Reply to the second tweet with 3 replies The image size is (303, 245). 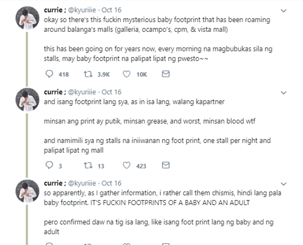coord(50,165)
